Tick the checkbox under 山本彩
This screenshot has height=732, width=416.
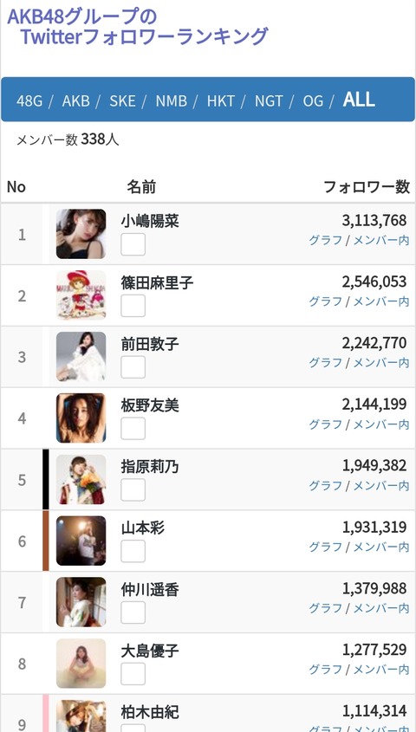click(x=133, y=551)
